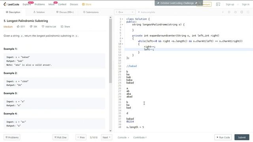Switch to the Description tab
The image size is (253, 142).
[13, 12]
